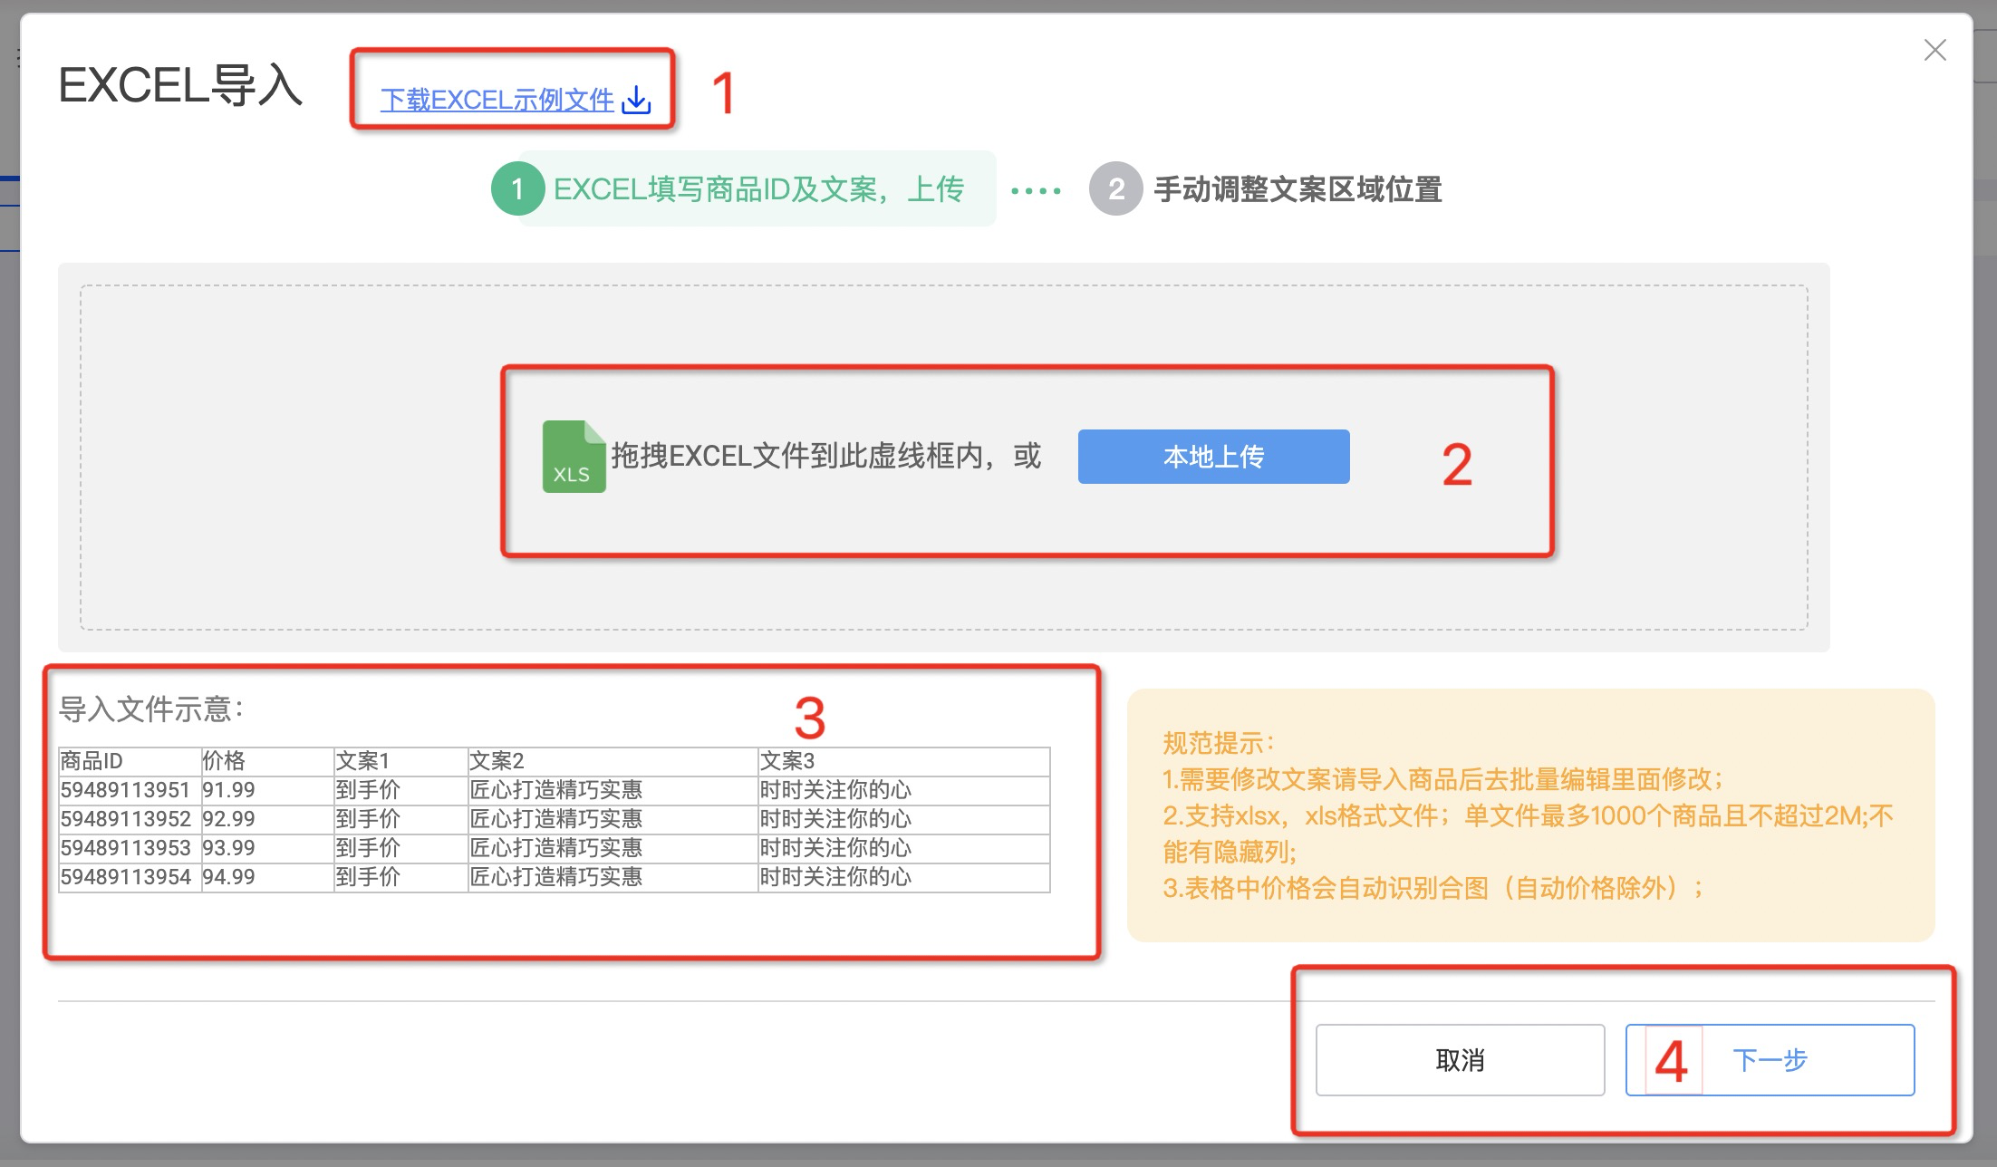
Task: Click the green XLS file icon
Action: tap(574, 457)
